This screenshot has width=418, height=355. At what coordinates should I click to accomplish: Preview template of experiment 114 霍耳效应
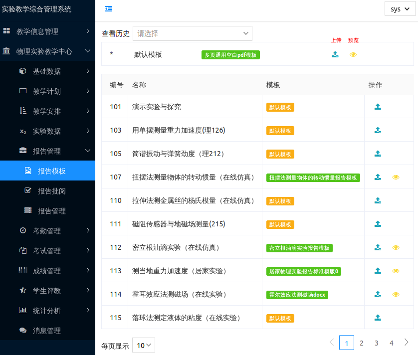pos(396,294)
